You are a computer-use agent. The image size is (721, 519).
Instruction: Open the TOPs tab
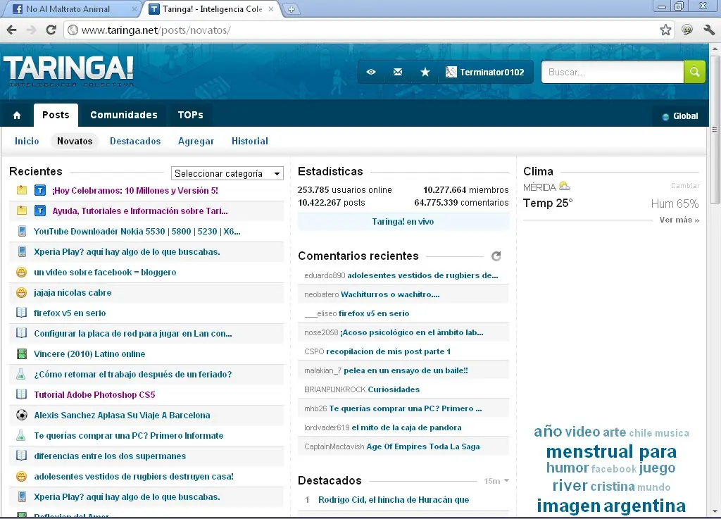pos(190,115)
